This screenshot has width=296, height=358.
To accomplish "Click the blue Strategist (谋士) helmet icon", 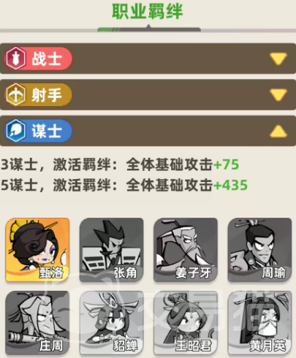I will point(16,131).
